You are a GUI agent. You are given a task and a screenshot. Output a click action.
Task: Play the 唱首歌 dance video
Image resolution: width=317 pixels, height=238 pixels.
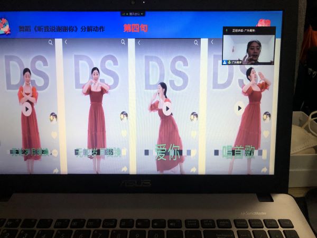239,108
